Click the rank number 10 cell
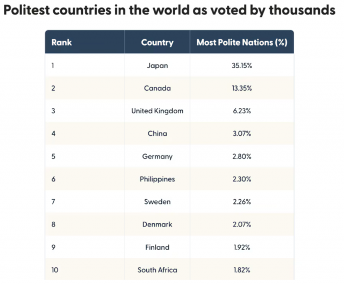The height and width of the screenshot is (284, 344). [54, 270]
